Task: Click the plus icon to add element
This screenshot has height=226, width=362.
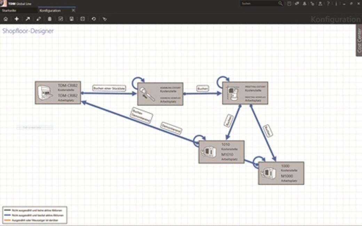Action: 16,19
